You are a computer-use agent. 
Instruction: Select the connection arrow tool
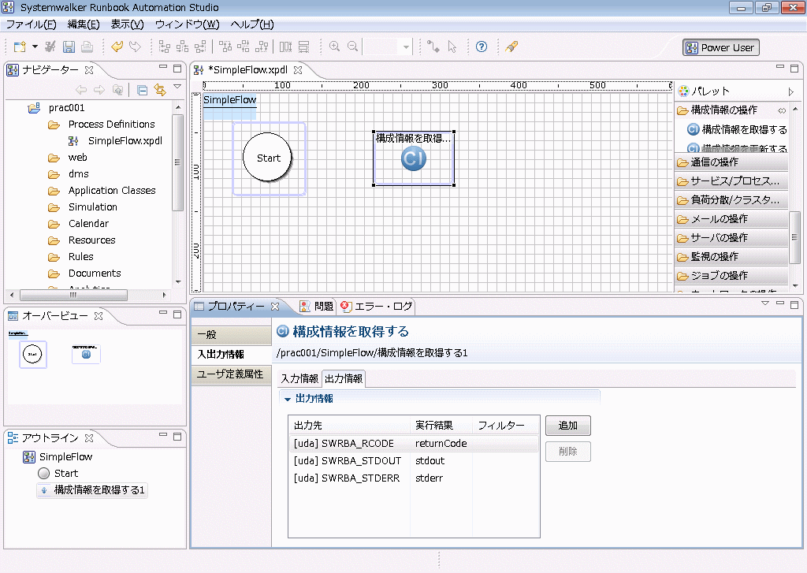pos(433,47)
